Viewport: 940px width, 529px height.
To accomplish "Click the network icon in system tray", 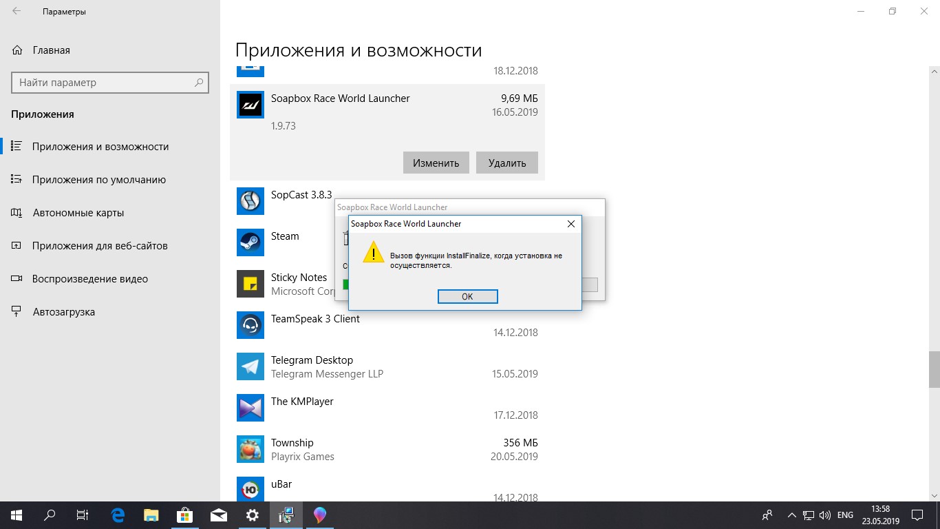I will pos(809,515).
